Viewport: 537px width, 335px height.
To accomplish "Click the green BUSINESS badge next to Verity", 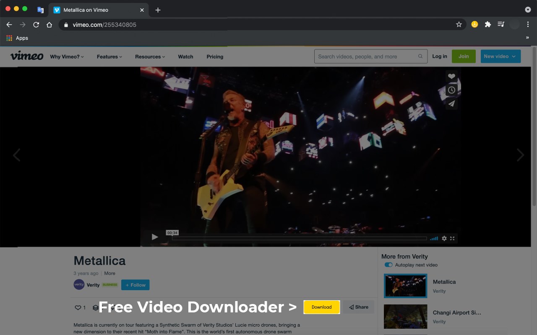I will (110, 285).
